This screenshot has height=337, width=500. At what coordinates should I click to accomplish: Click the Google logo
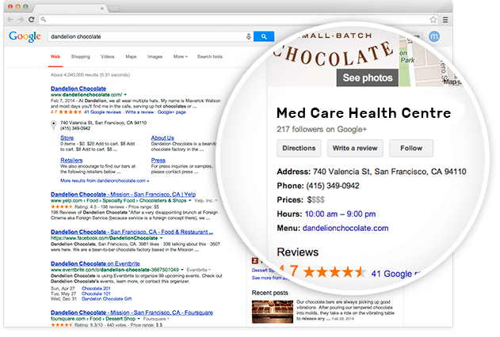point(25,36)
